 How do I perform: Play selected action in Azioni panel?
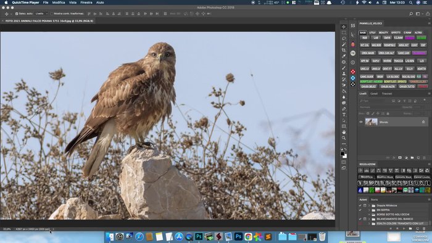click(404, 228)
